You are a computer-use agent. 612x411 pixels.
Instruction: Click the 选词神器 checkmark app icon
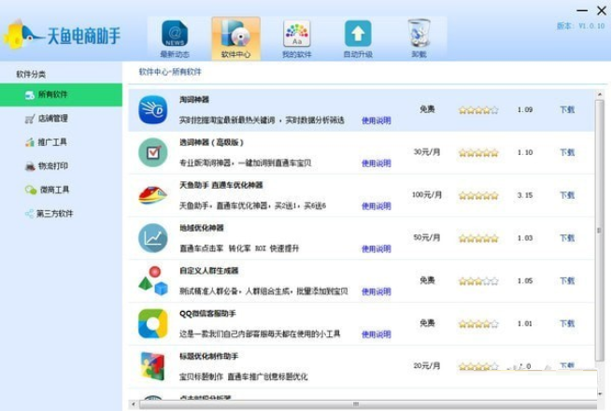[152, 152]
